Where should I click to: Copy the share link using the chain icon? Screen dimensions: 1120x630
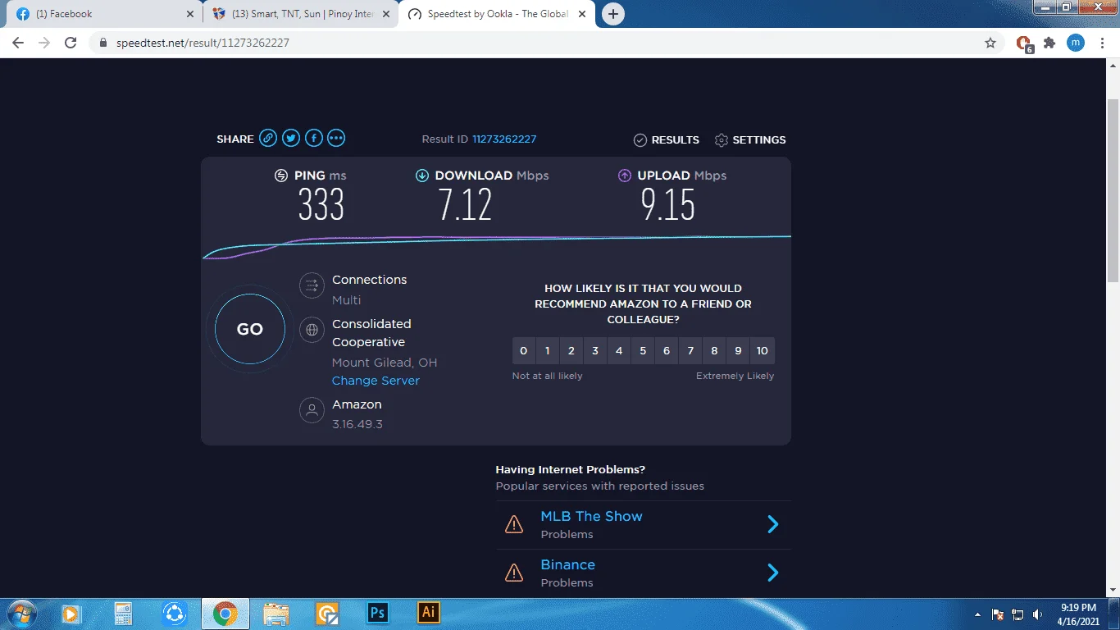268,138
